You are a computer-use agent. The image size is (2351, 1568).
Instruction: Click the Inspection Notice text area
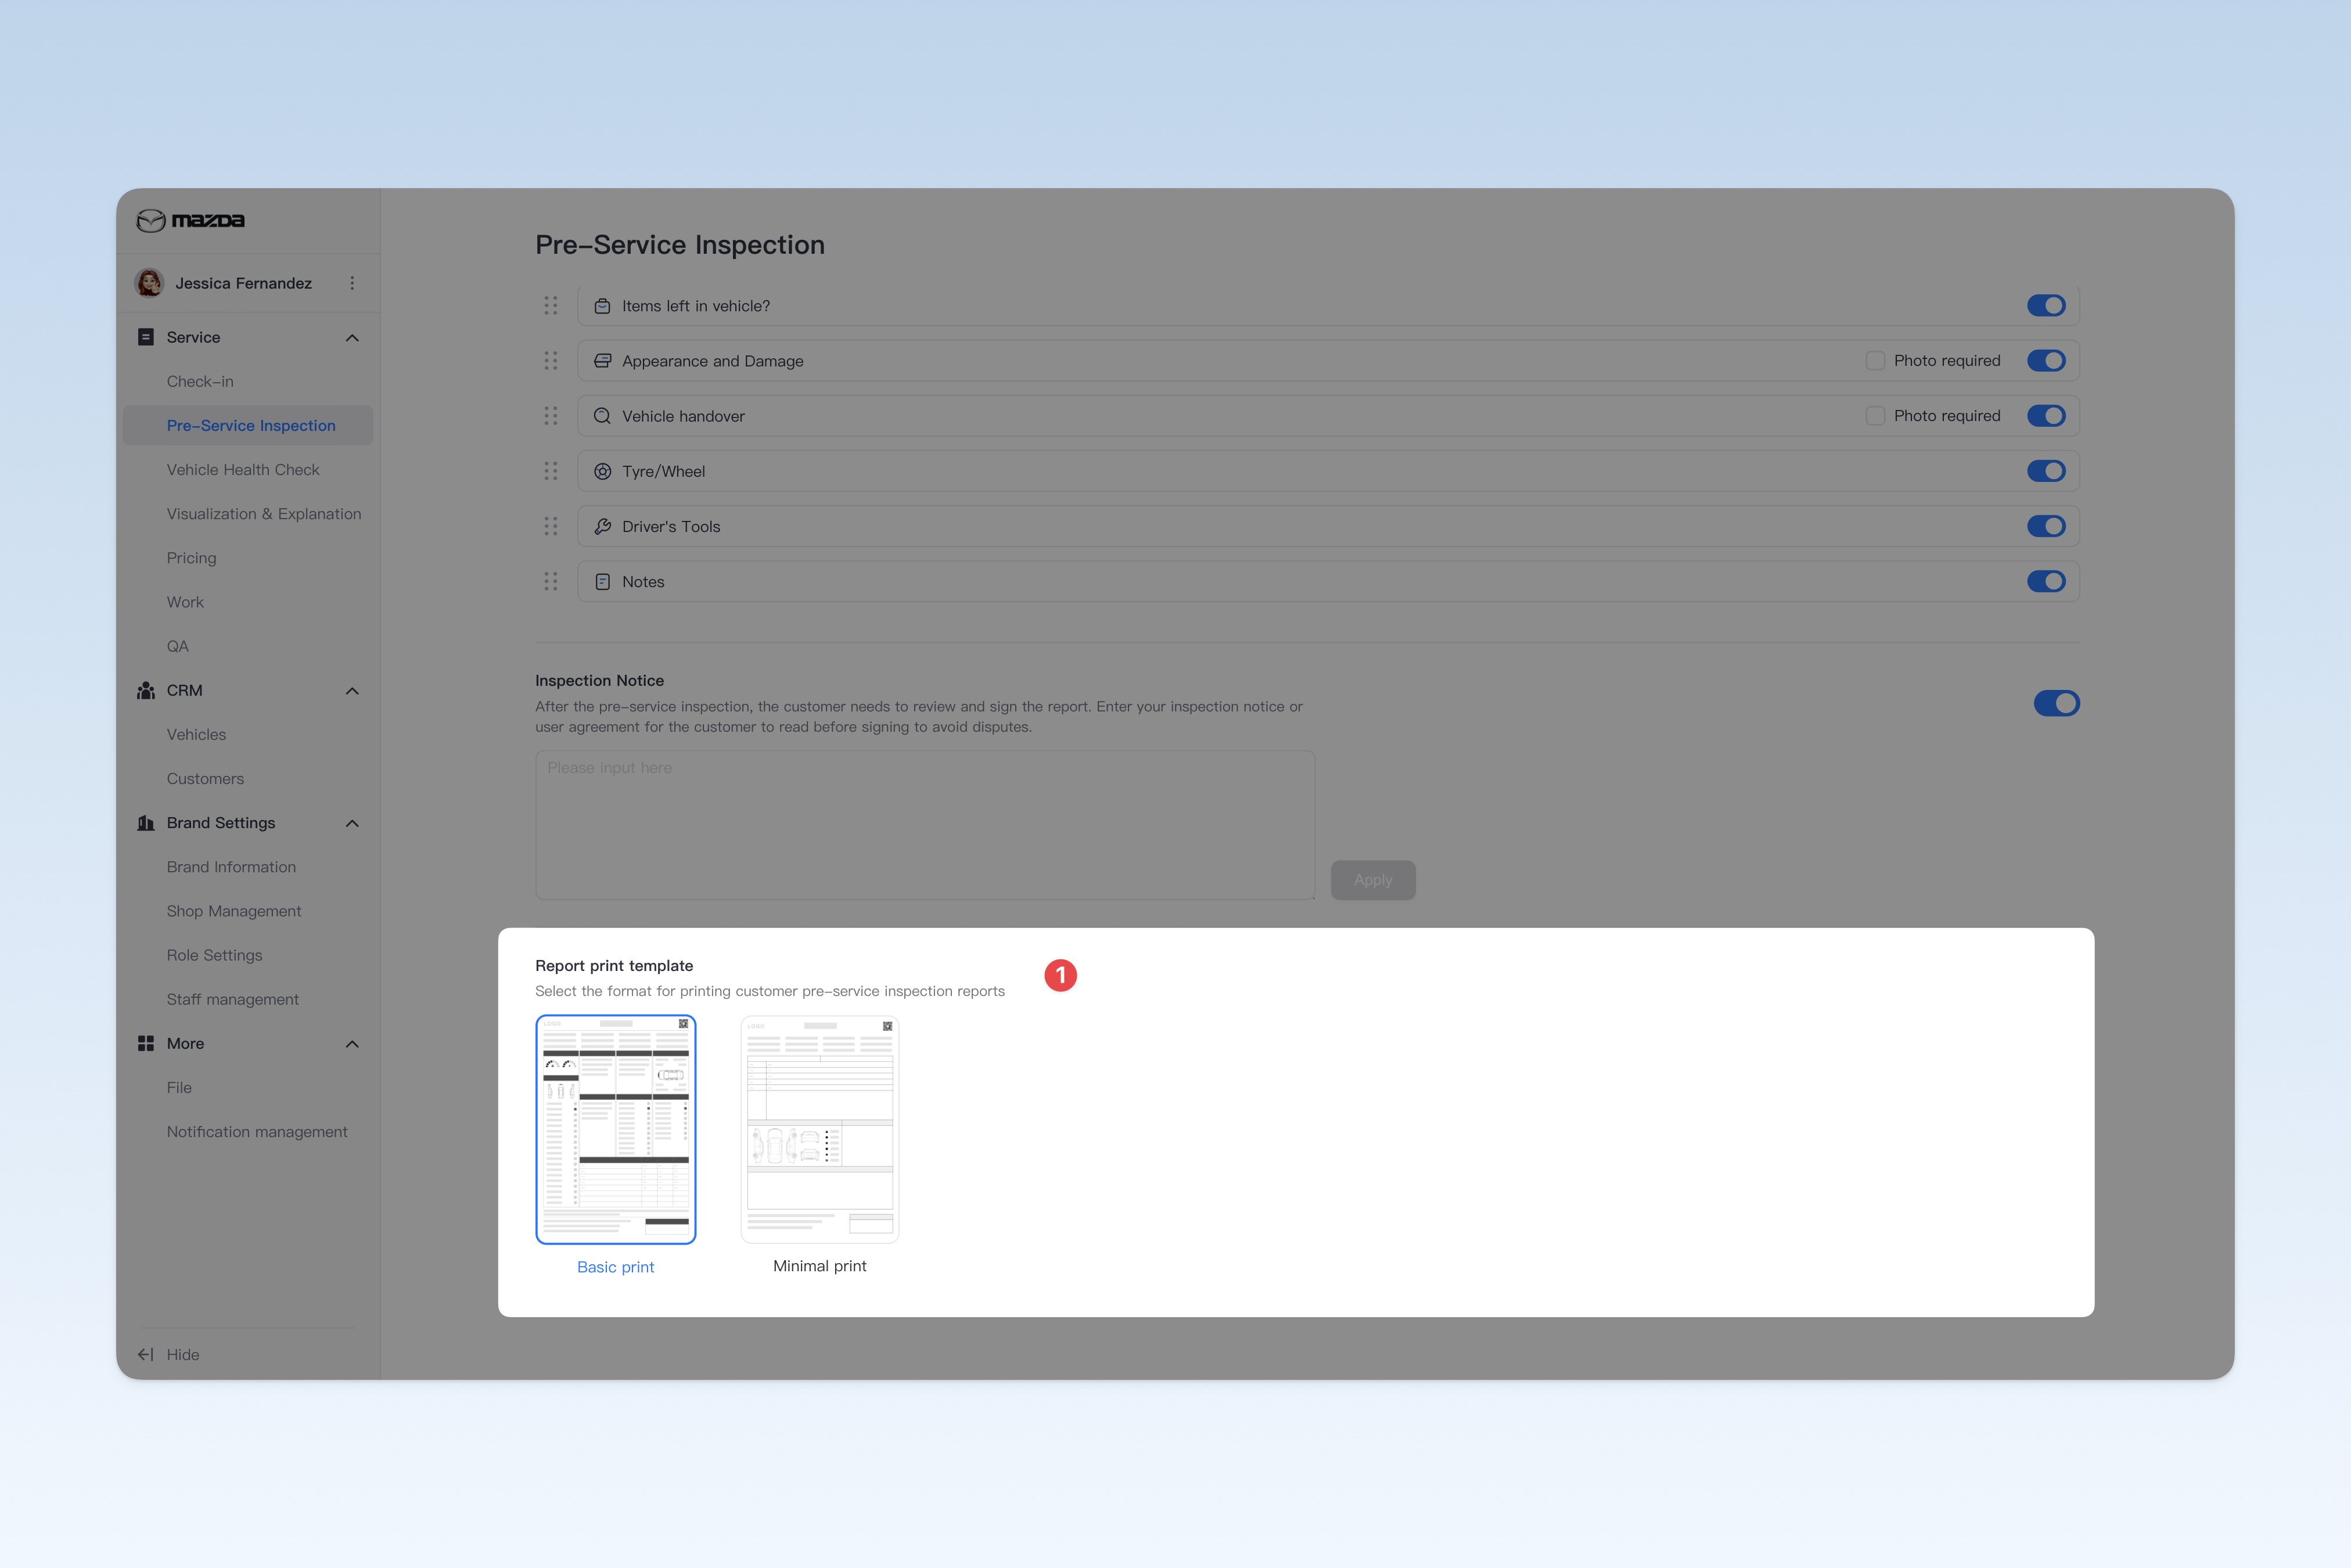pyautogui.click(x=925, y=825)
